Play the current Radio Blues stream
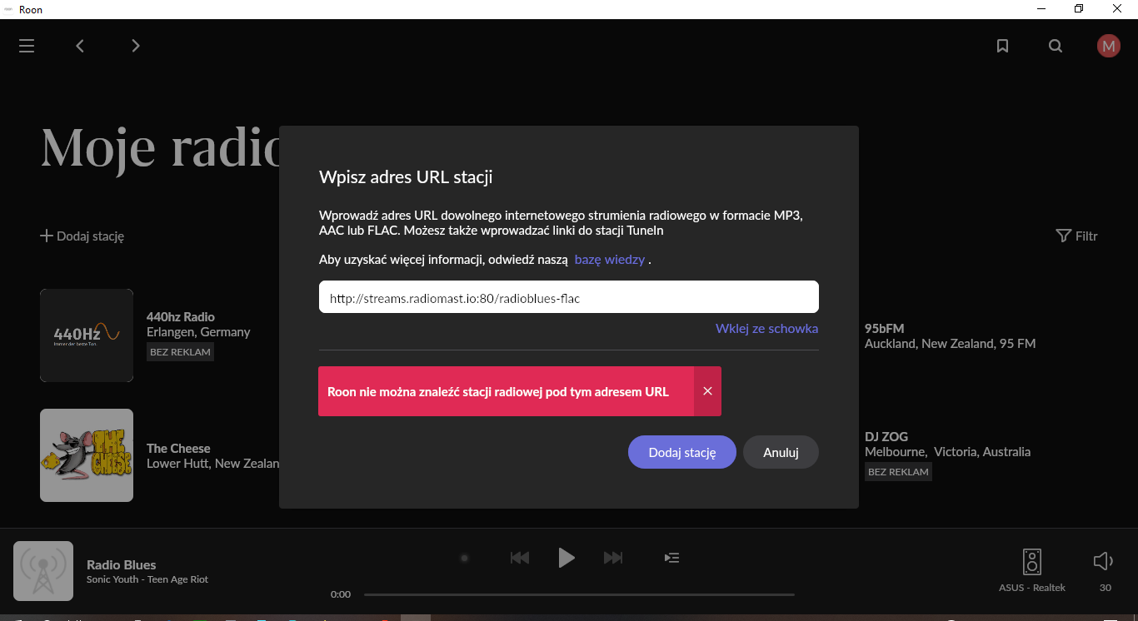 (567, 558)
